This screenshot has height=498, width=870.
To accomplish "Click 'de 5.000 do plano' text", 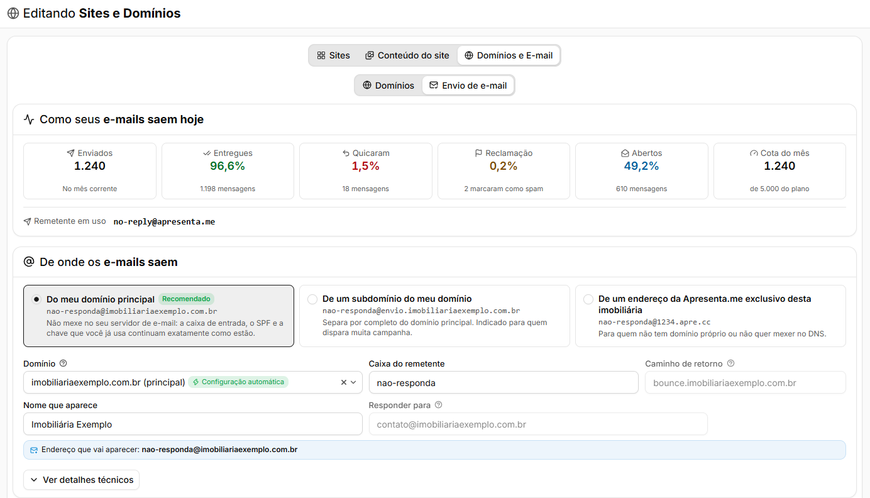I will (779, 189).
